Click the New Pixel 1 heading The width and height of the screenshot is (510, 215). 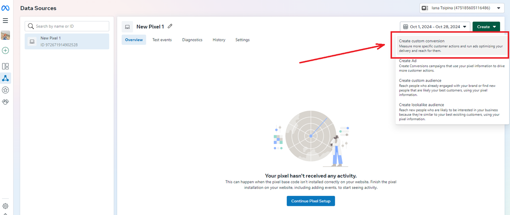[150, 27]
